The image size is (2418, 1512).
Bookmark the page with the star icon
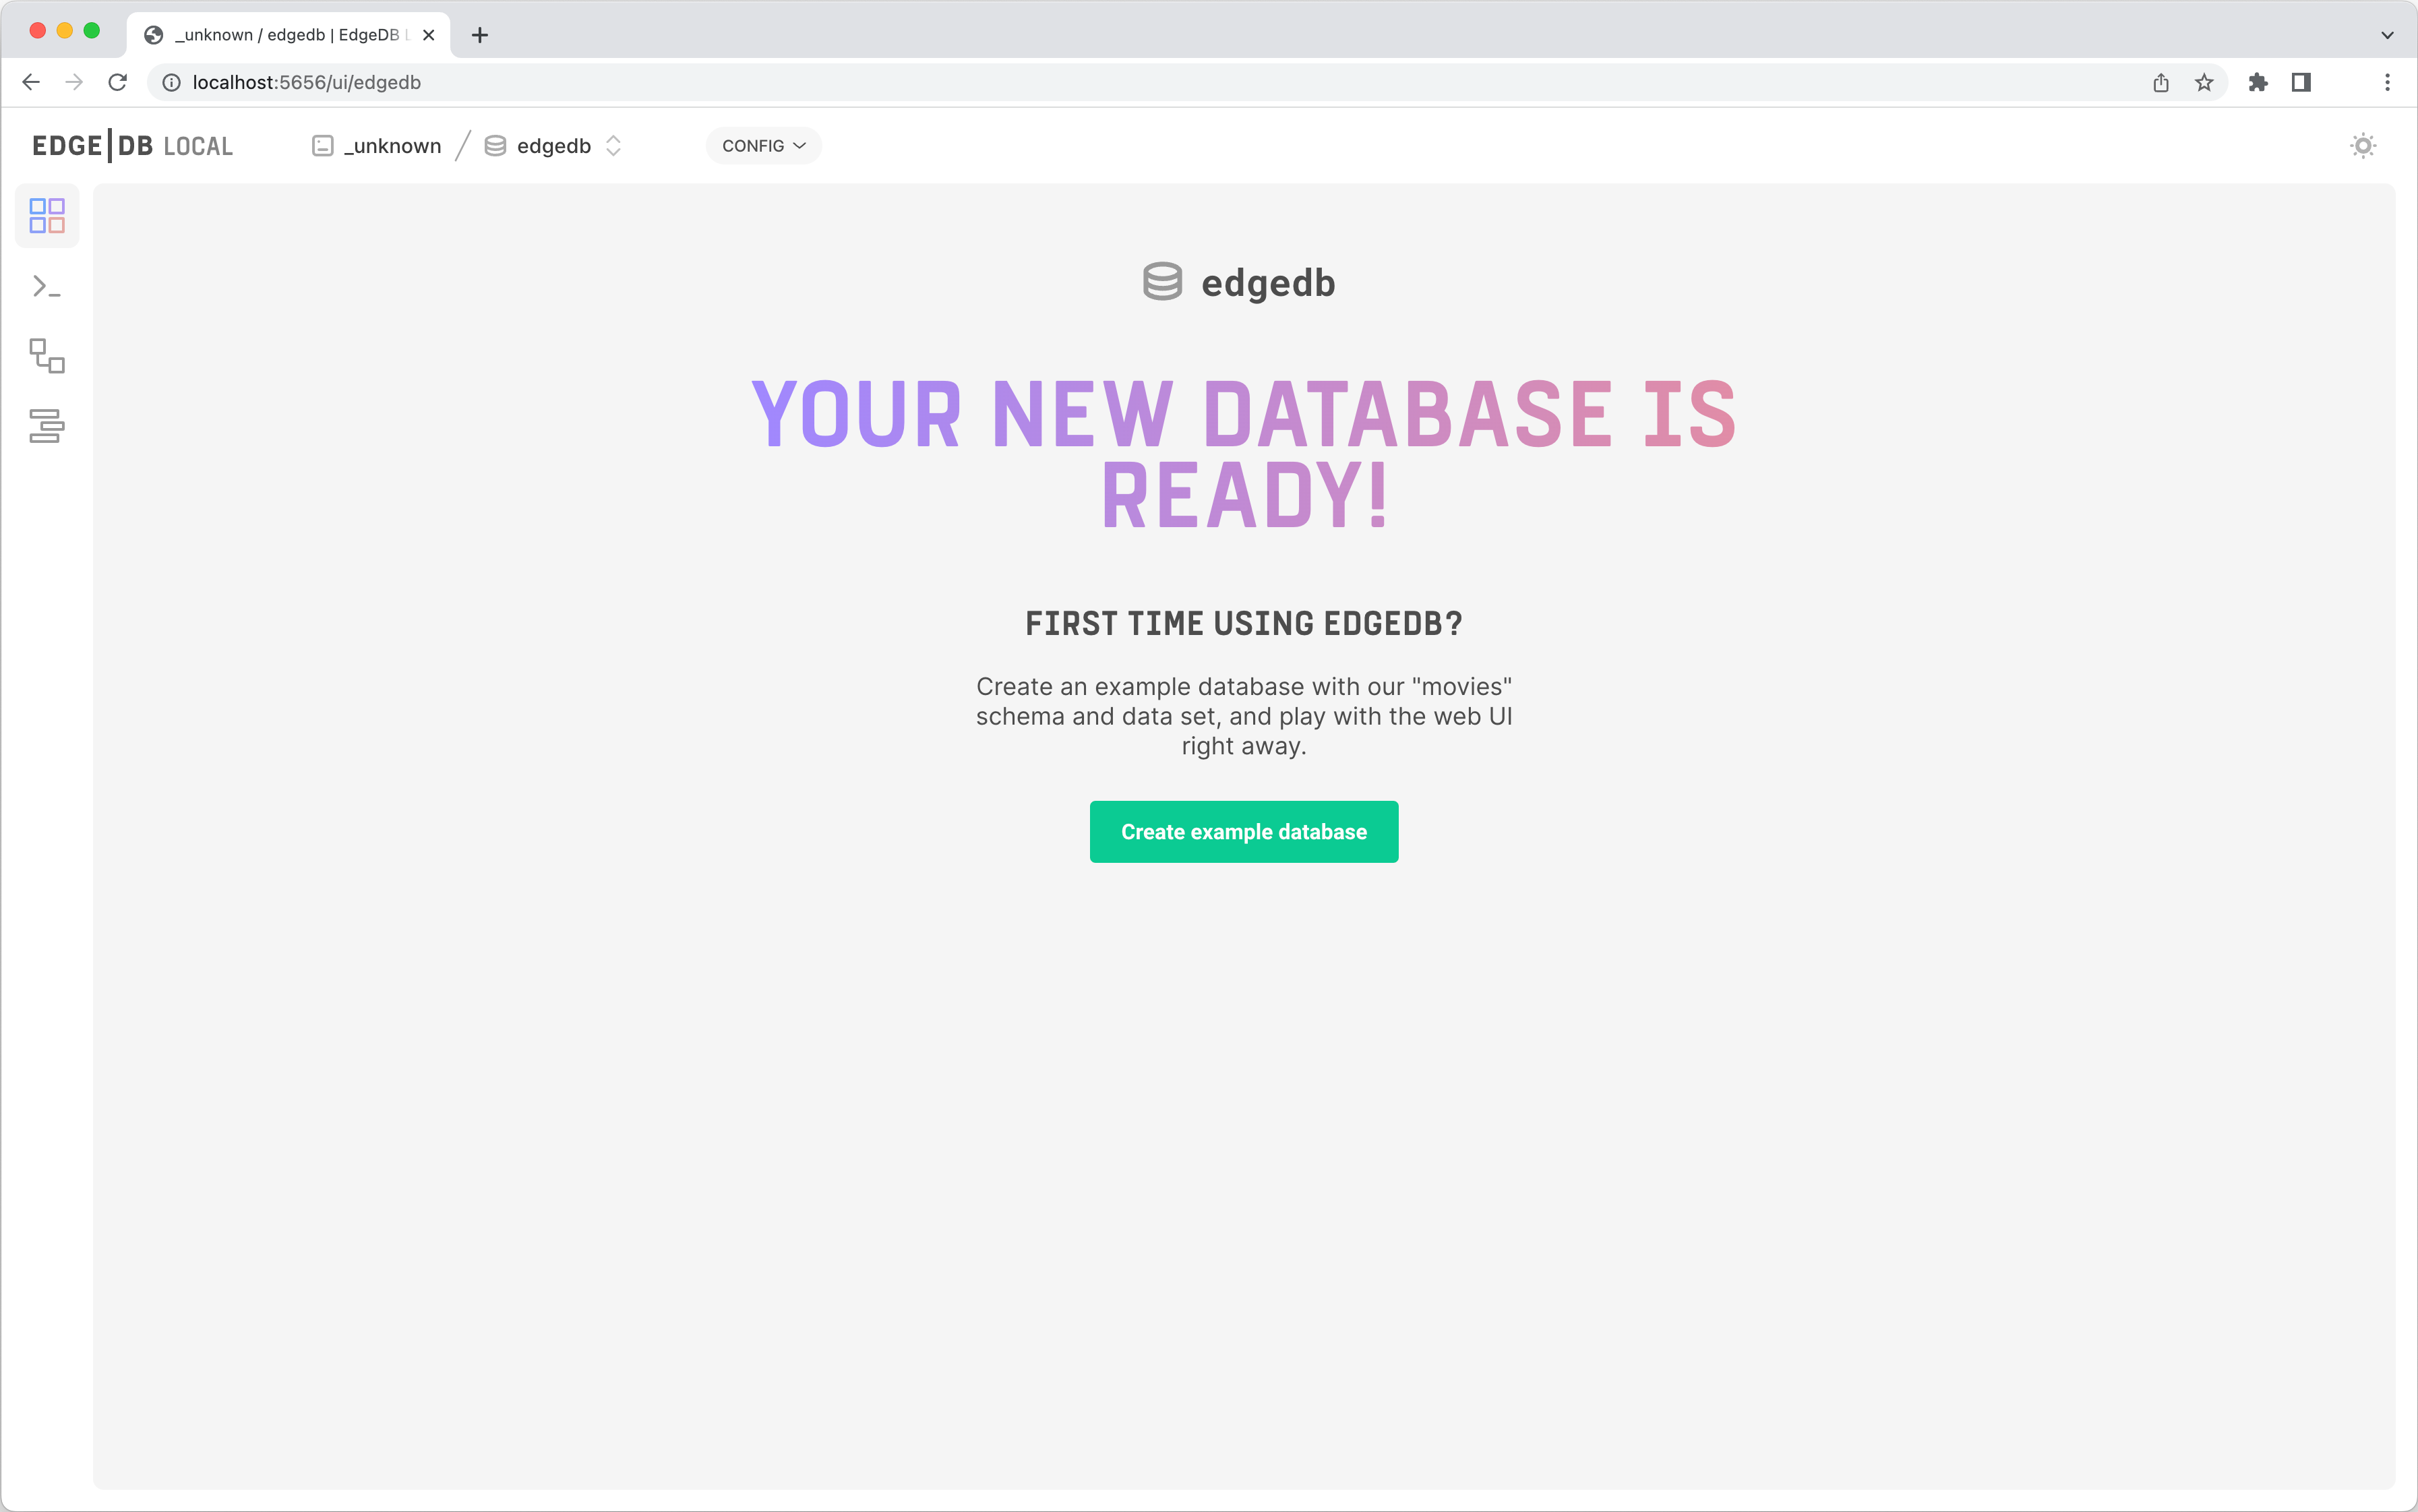(x=2204, y=82)
